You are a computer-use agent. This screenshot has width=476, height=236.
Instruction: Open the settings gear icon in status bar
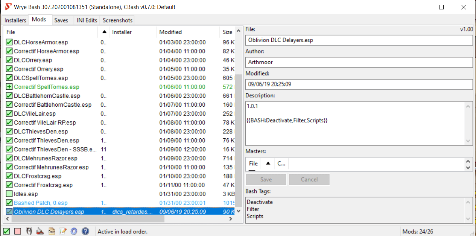click(74, 231)
